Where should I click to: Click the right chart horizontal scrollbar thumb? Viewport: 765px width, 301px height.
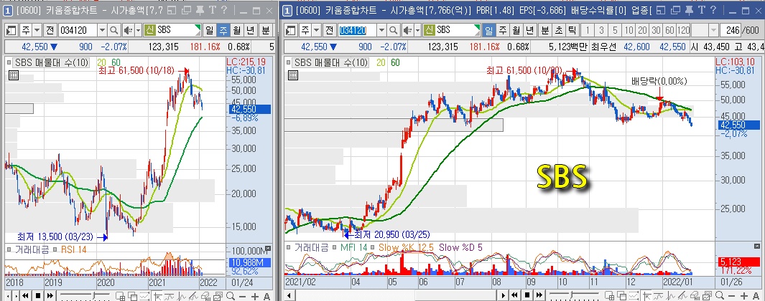click(455, 296)
